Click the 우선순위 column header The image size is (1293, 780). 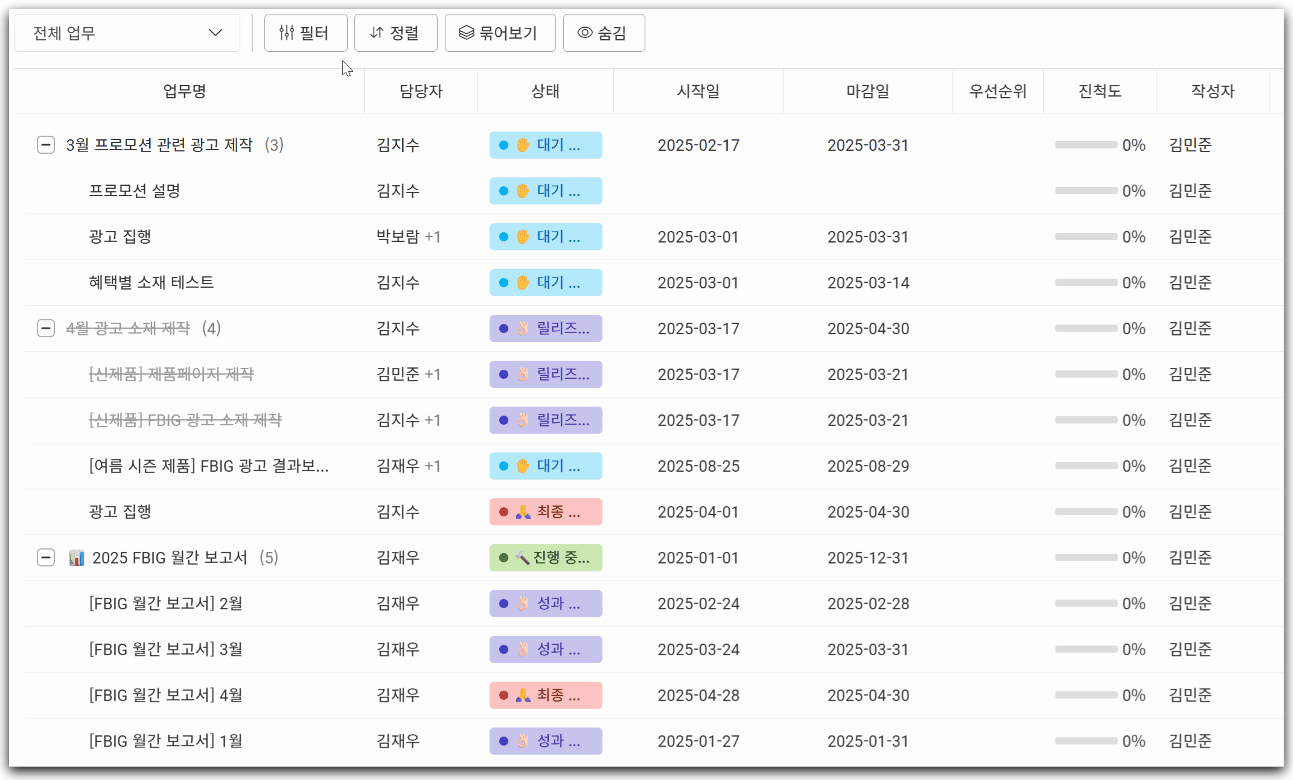[x=998, y=91]
